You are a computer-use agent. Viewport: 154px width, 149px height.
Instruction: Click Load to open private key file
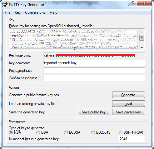coord(128,104)
